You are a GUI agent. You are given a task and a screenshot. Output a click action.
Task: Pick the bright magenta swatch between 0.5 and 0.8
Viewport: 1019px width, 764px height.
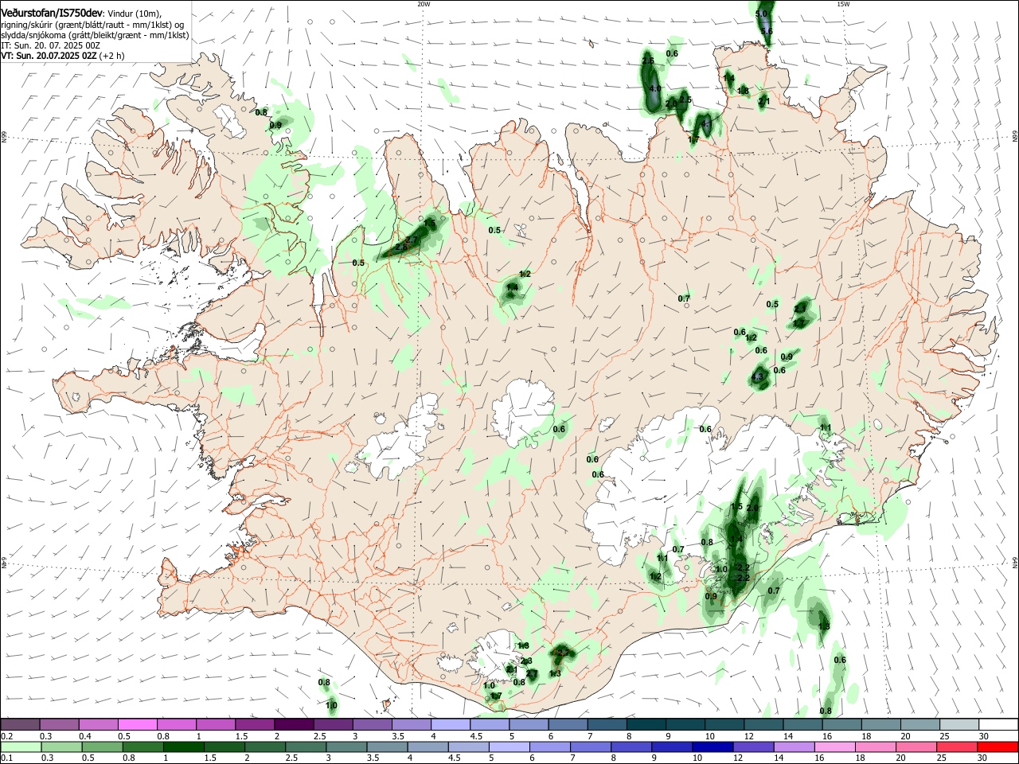click(138, 724)
